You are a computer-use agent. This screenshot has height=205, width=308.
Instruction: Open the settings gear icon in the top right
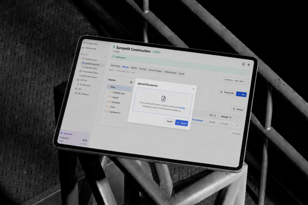(249, 65)
